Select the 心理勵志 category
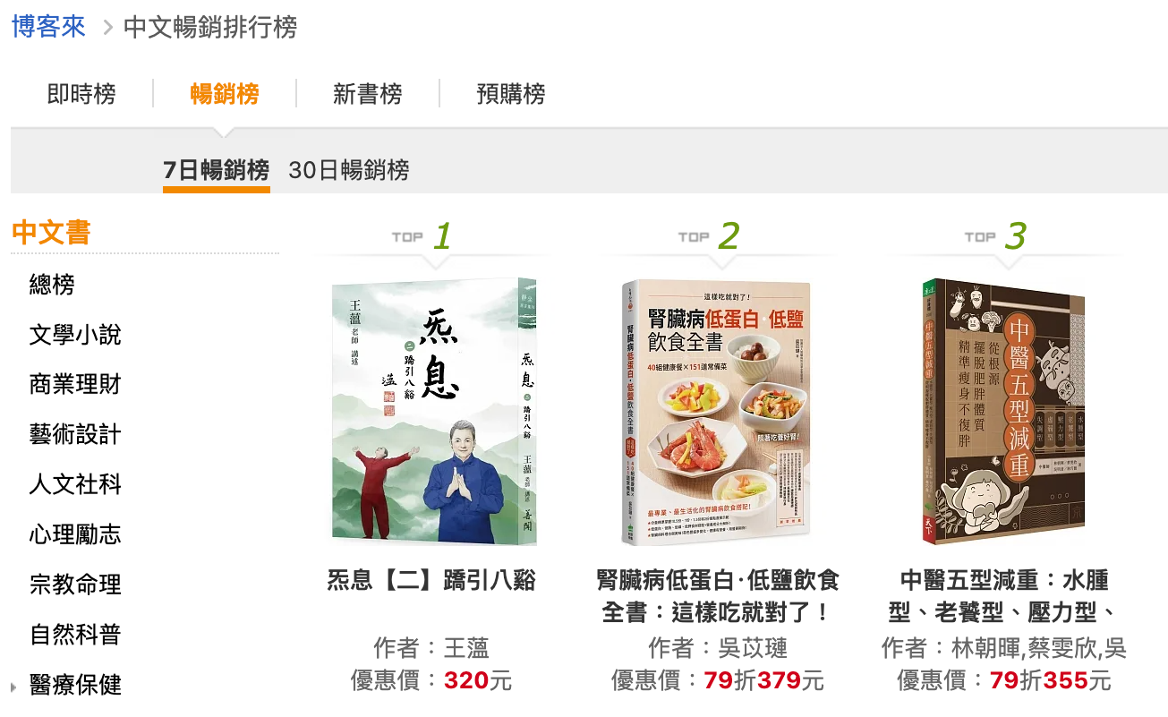The width and height of the screenshot is (1168, 717). pos(75,535)
